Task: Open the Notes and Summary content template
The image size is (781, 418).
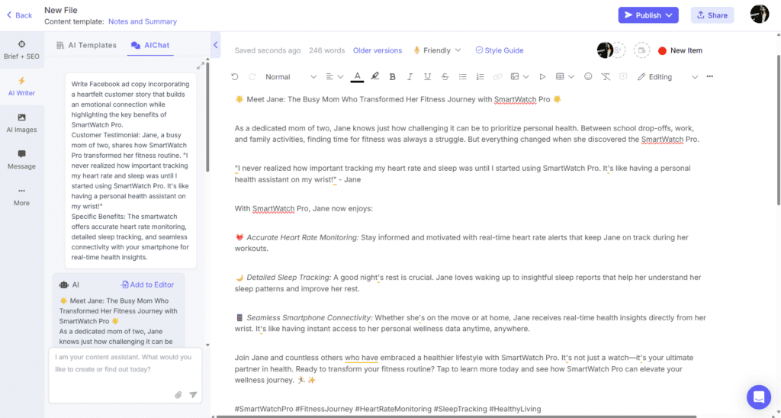Action: point(143,21)
